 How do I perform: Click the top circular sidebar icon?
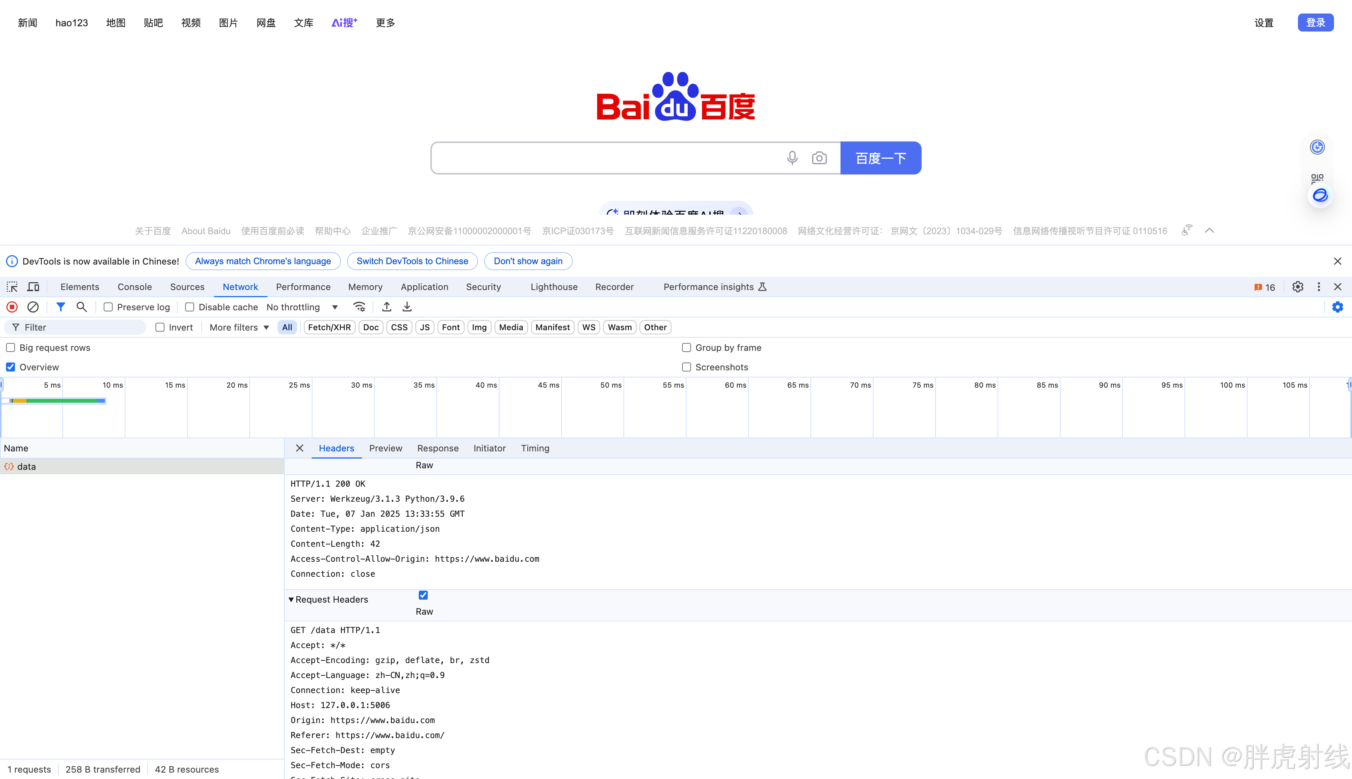[x=1317, y=147]
